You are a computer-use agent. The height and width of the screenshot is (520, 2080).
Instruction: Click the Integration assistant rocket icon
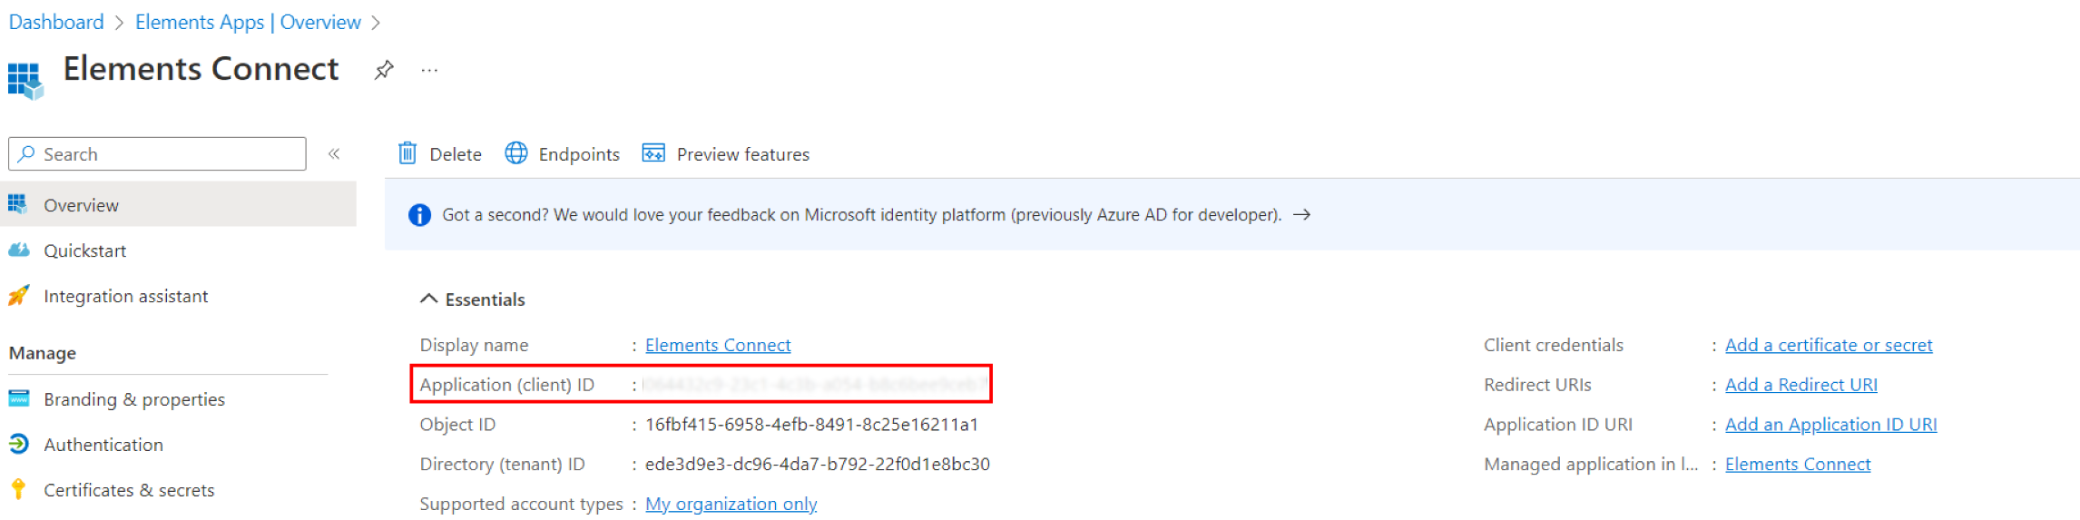(x=19, y=296)
